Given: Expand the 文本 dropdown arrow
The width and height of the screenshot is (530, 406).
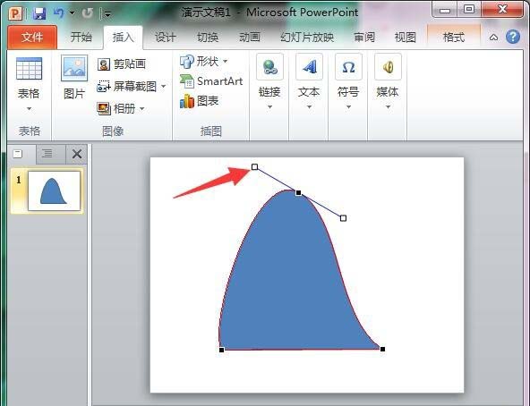Looking at the screenshot, I should [309, 107].
